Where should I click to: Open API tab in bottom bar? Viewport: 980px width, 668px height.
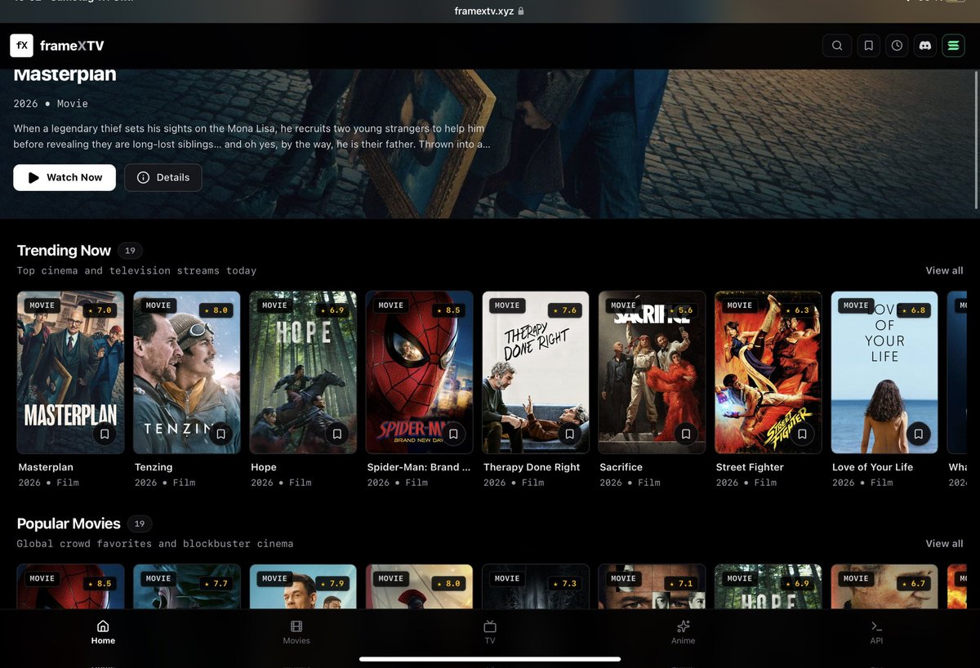876,632
